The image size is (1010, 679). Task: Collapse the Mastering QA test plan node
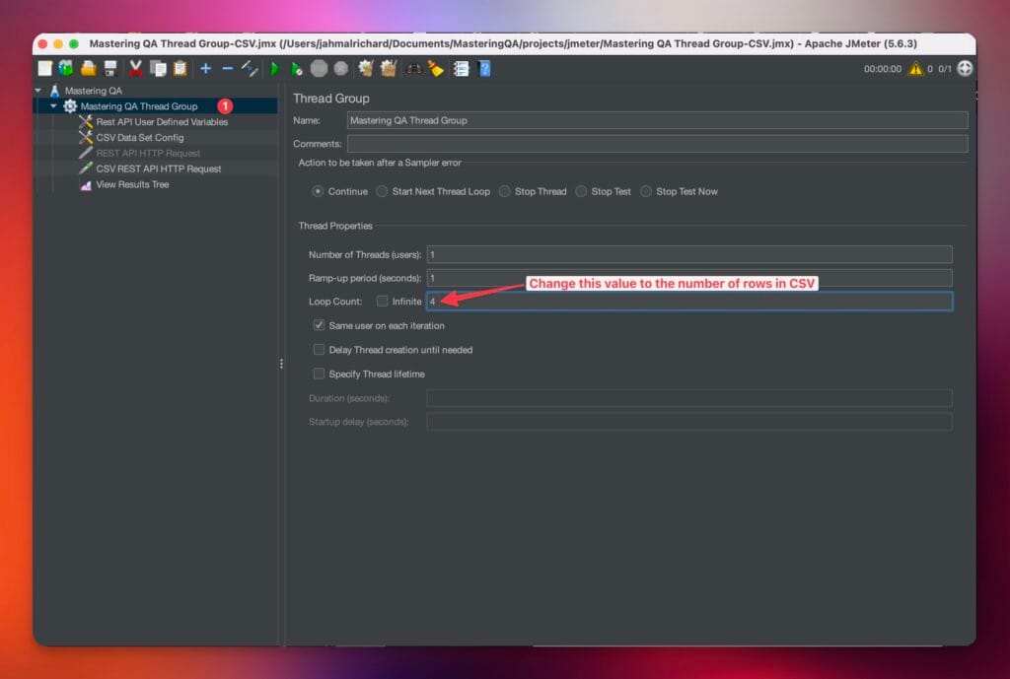point(38,91)
